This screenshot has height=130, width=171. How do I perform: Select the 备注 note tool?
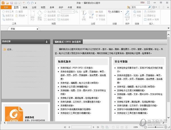point(91,14)
